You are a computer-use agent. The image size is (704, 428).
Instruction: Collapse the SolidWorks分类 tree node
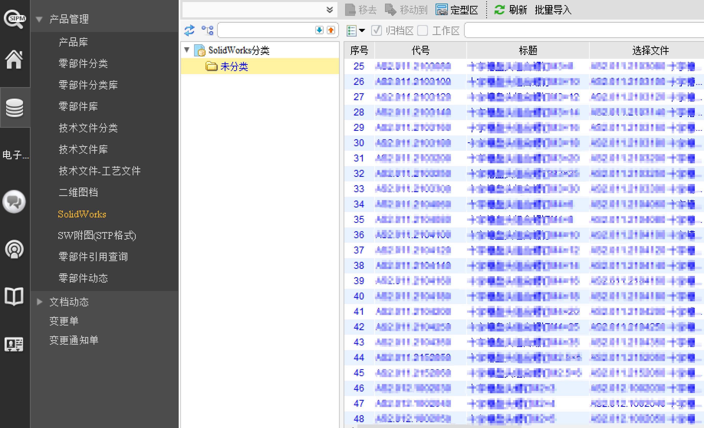click(x=187, y=50)
